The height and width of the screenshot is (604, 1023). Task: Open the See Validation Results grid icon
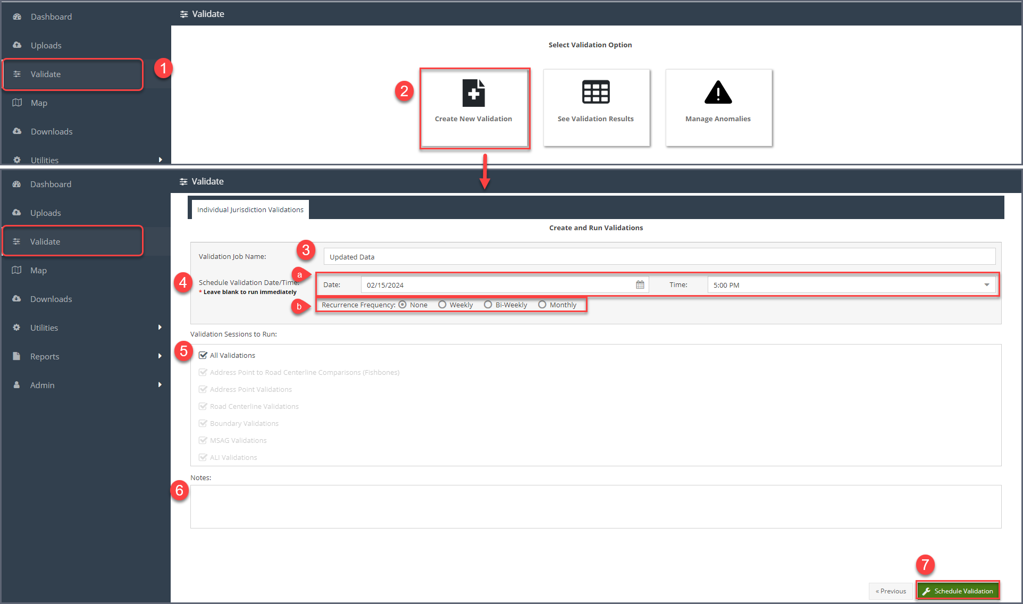[x=596, y=93]
